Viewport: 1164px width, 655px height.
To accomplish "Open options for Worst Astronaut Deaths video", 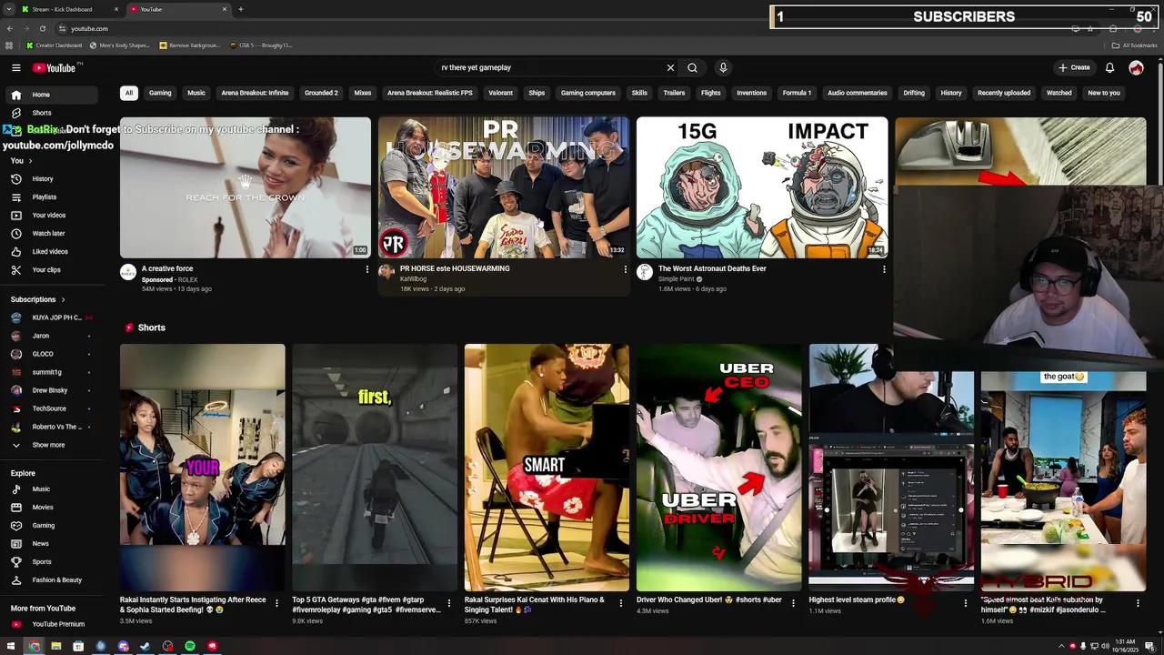I will tap(884, 269).
